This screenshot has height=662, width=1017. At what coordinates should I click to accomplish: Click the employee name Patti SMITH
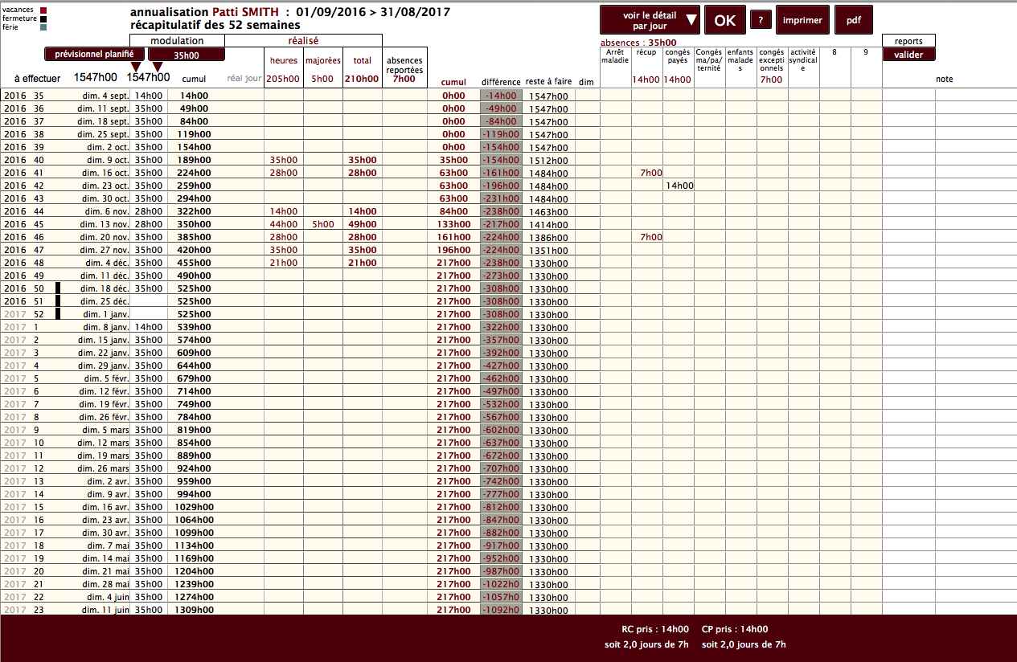245,12
